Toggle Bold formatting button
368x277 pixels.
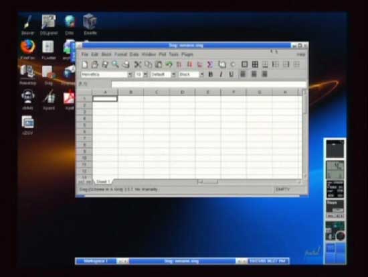click(211, 74)
